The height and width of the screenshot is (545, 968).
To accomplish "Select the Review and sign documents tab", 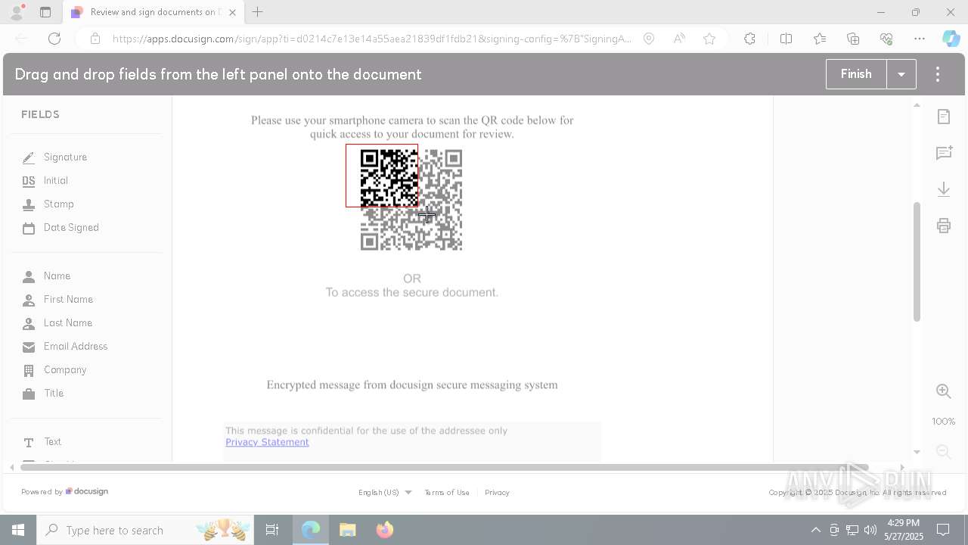I will tap(152, 12).
